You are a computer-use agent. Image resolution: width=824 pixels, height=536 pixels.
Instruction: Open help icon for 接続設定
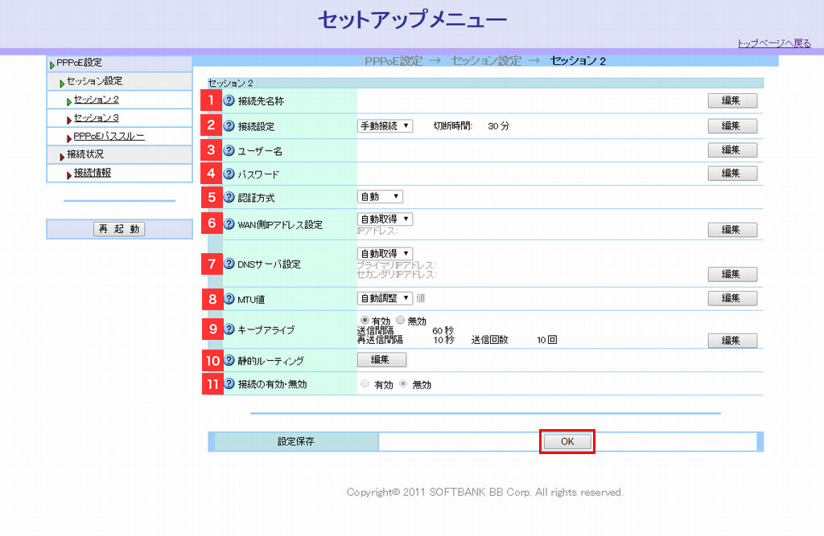229,126
